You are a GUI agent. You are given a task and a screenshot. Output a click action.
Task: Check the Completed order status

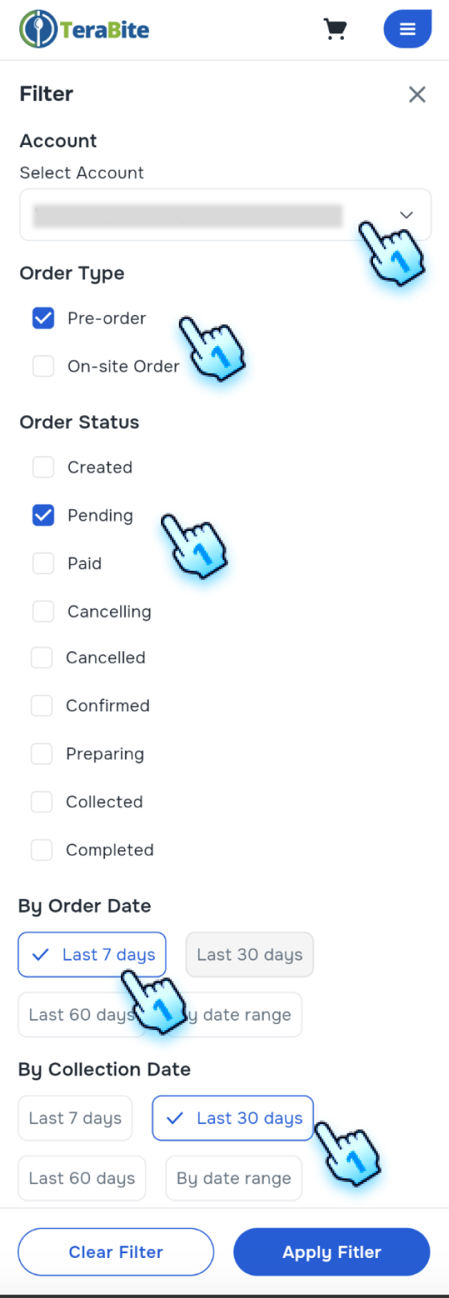coord(41,850)
